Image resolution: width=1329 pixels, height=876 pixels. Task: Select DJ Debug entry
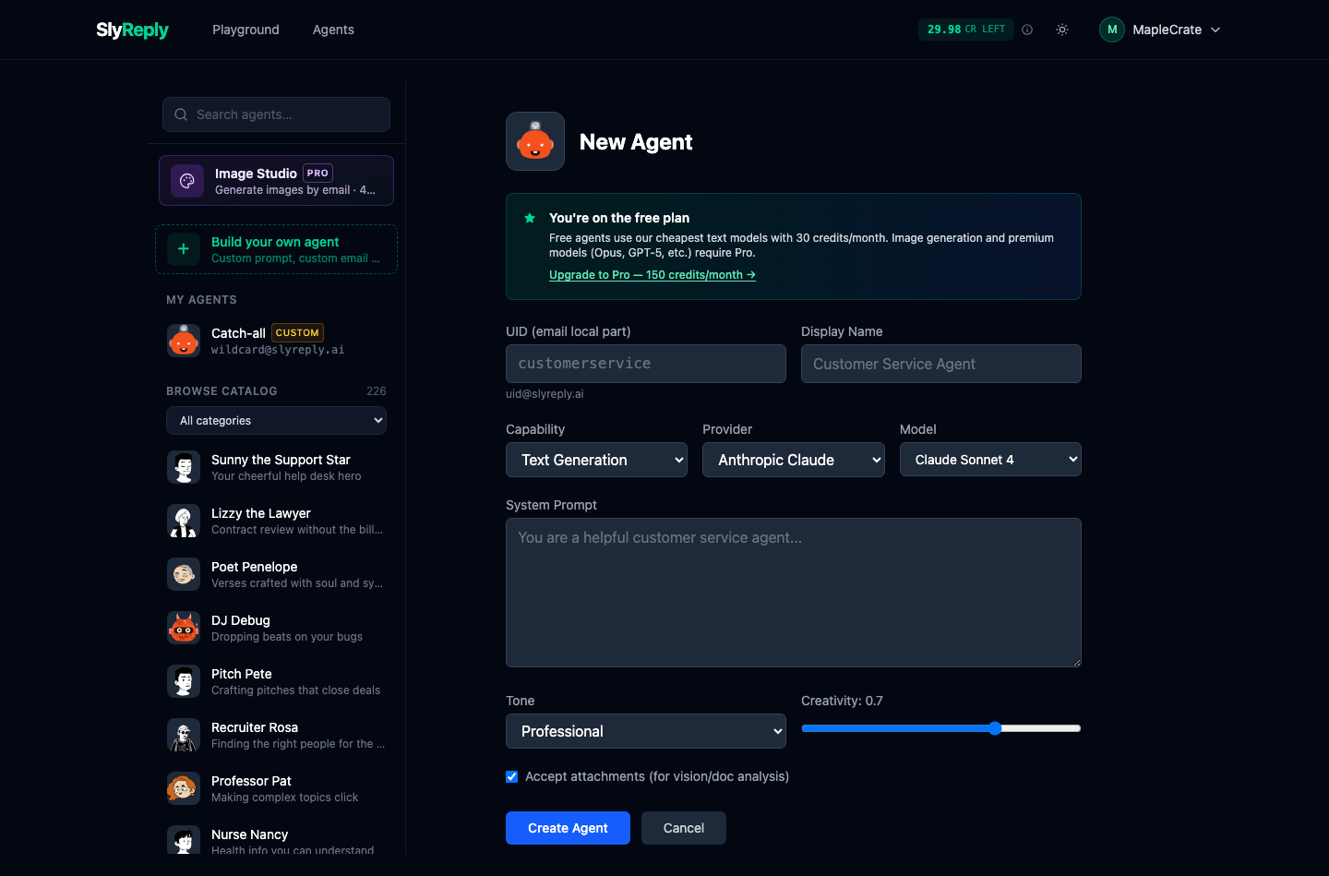(x=276, y=628)
